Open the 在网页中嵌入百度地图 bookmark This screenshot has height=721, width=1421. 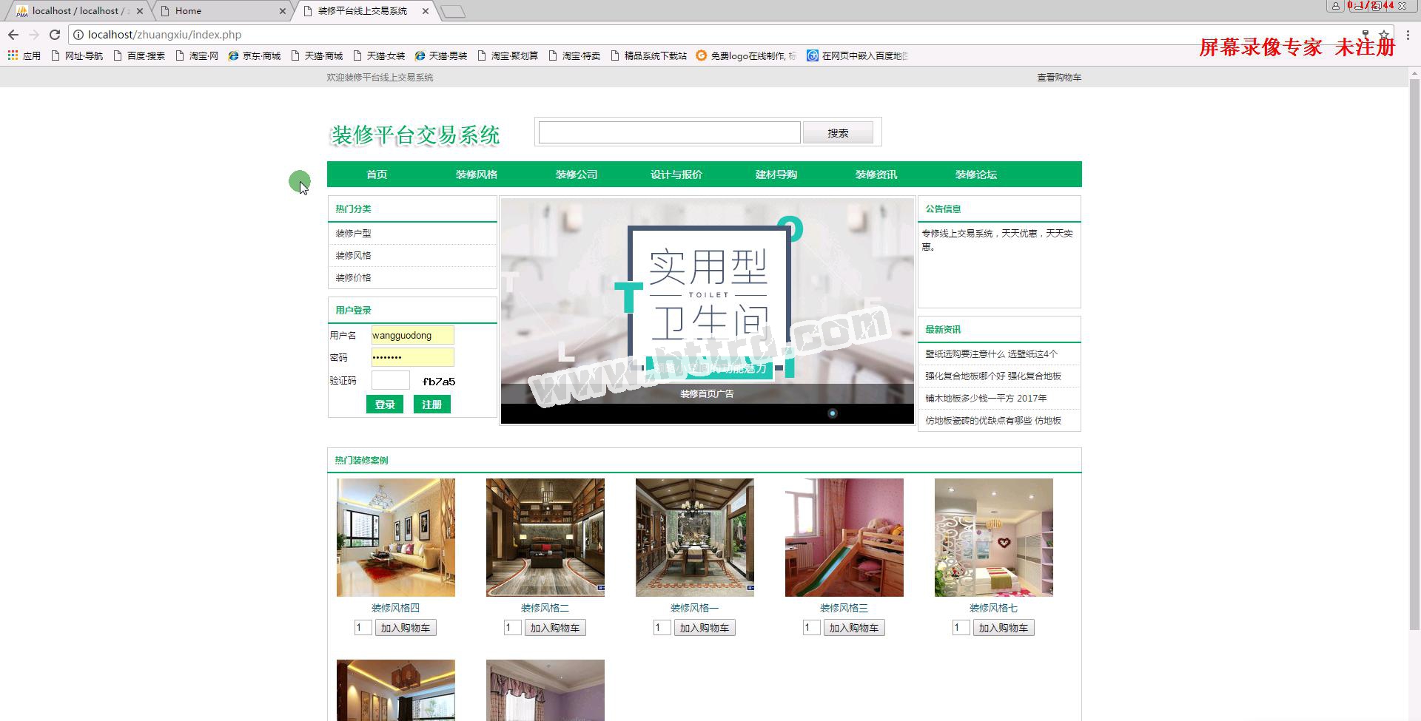pyautogui.click(x=857, y=55)
